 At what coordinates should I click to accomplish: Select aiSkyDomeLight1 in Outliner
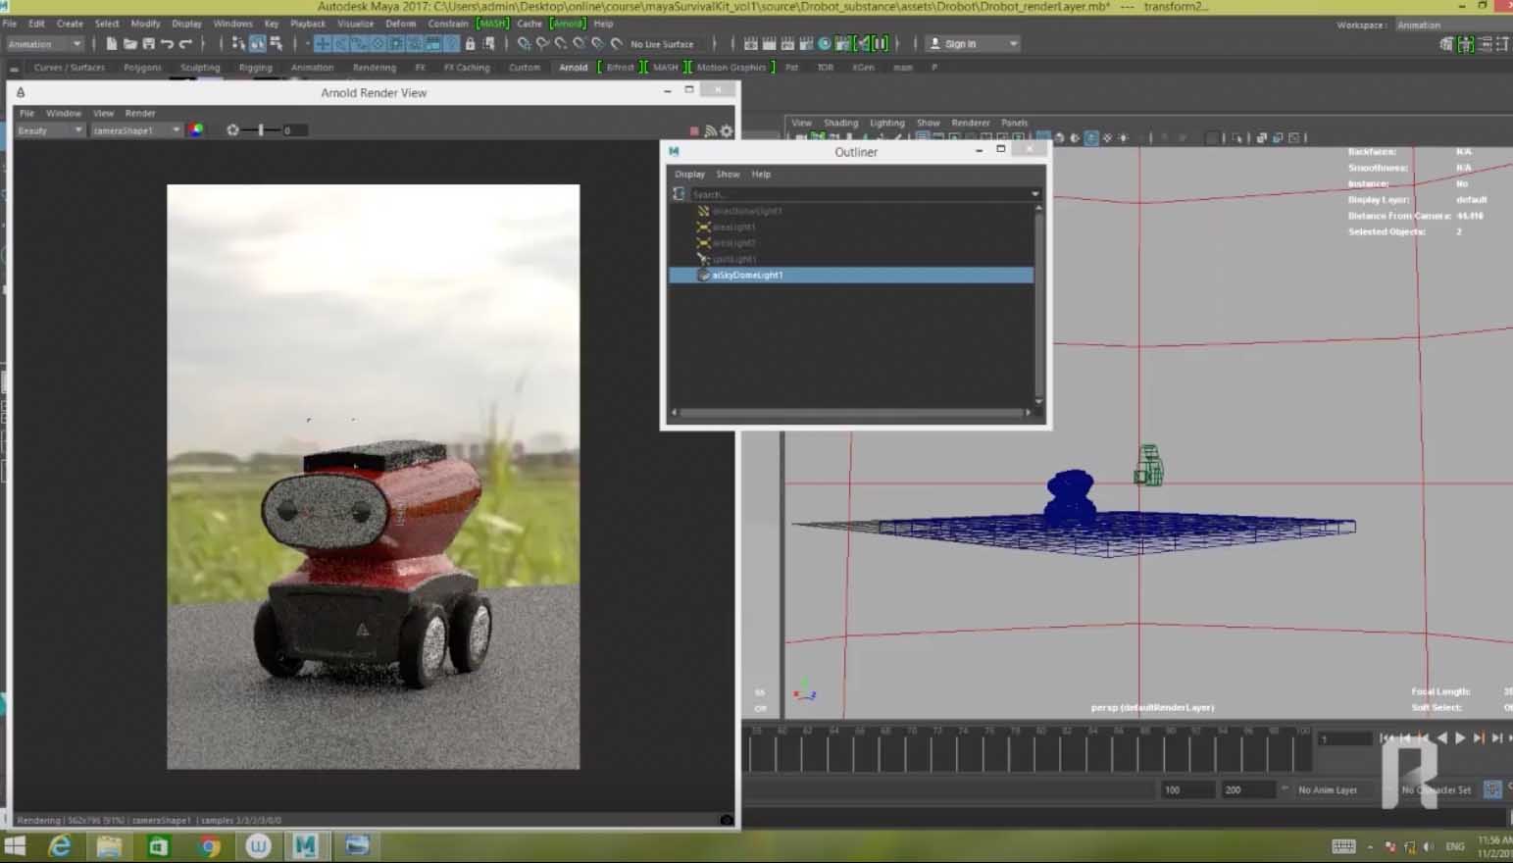pos(851,276)
